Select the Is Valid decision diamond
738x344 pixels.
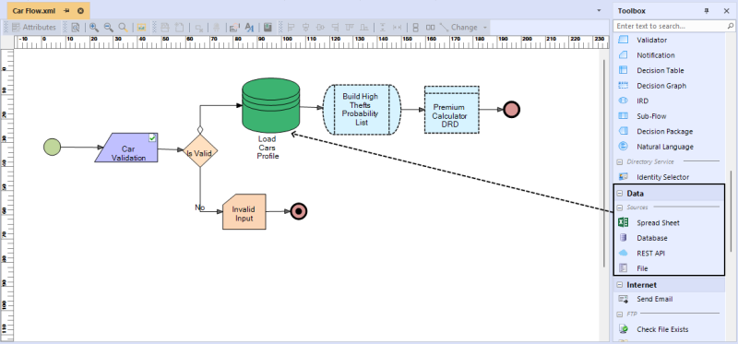click(200, 150)
